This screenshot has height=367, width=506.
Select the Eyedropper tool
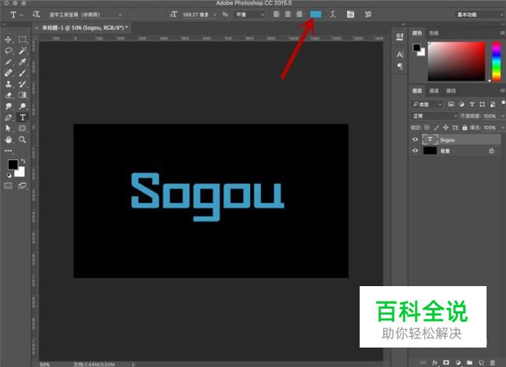click(23, 61)
